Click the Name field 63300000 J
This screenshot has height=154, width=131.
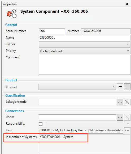(x=85, y=38)
